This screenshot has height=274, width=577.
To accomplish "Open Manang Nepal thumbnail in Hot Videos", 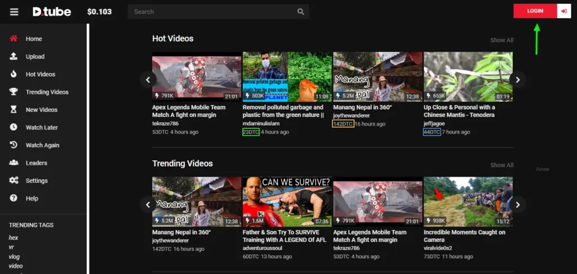I will tap(378, 77).
